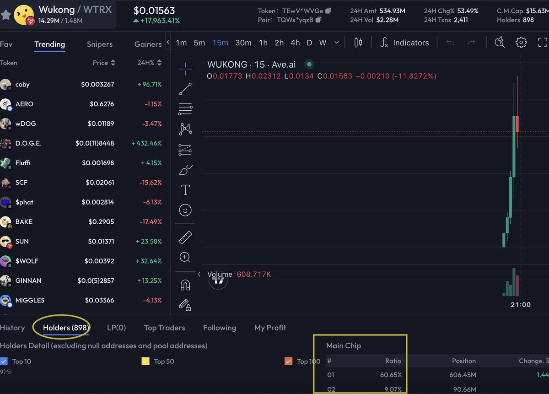Undo last chart action
This screenshot has width=549, height=394.
point(450,43)
